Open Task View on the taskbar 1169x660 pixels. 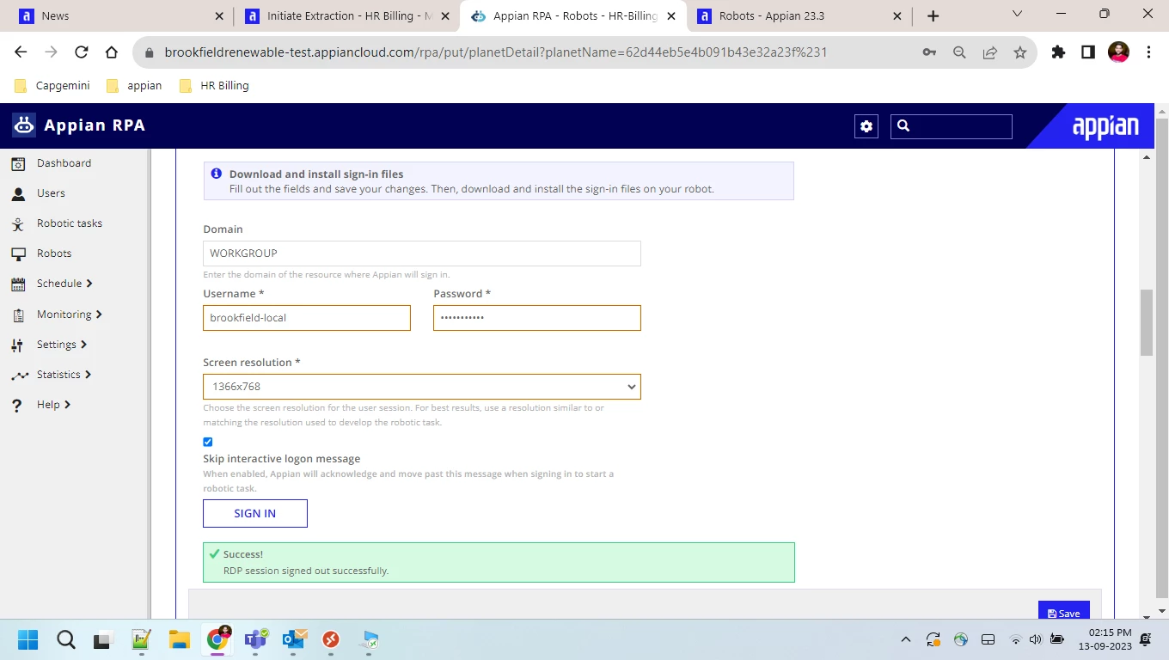[103, 639]
